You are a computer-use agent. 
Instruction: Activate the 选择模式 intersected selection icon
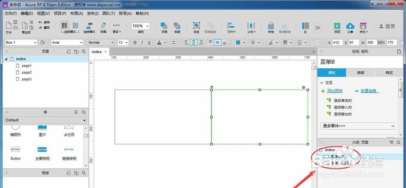pos(65,26)
